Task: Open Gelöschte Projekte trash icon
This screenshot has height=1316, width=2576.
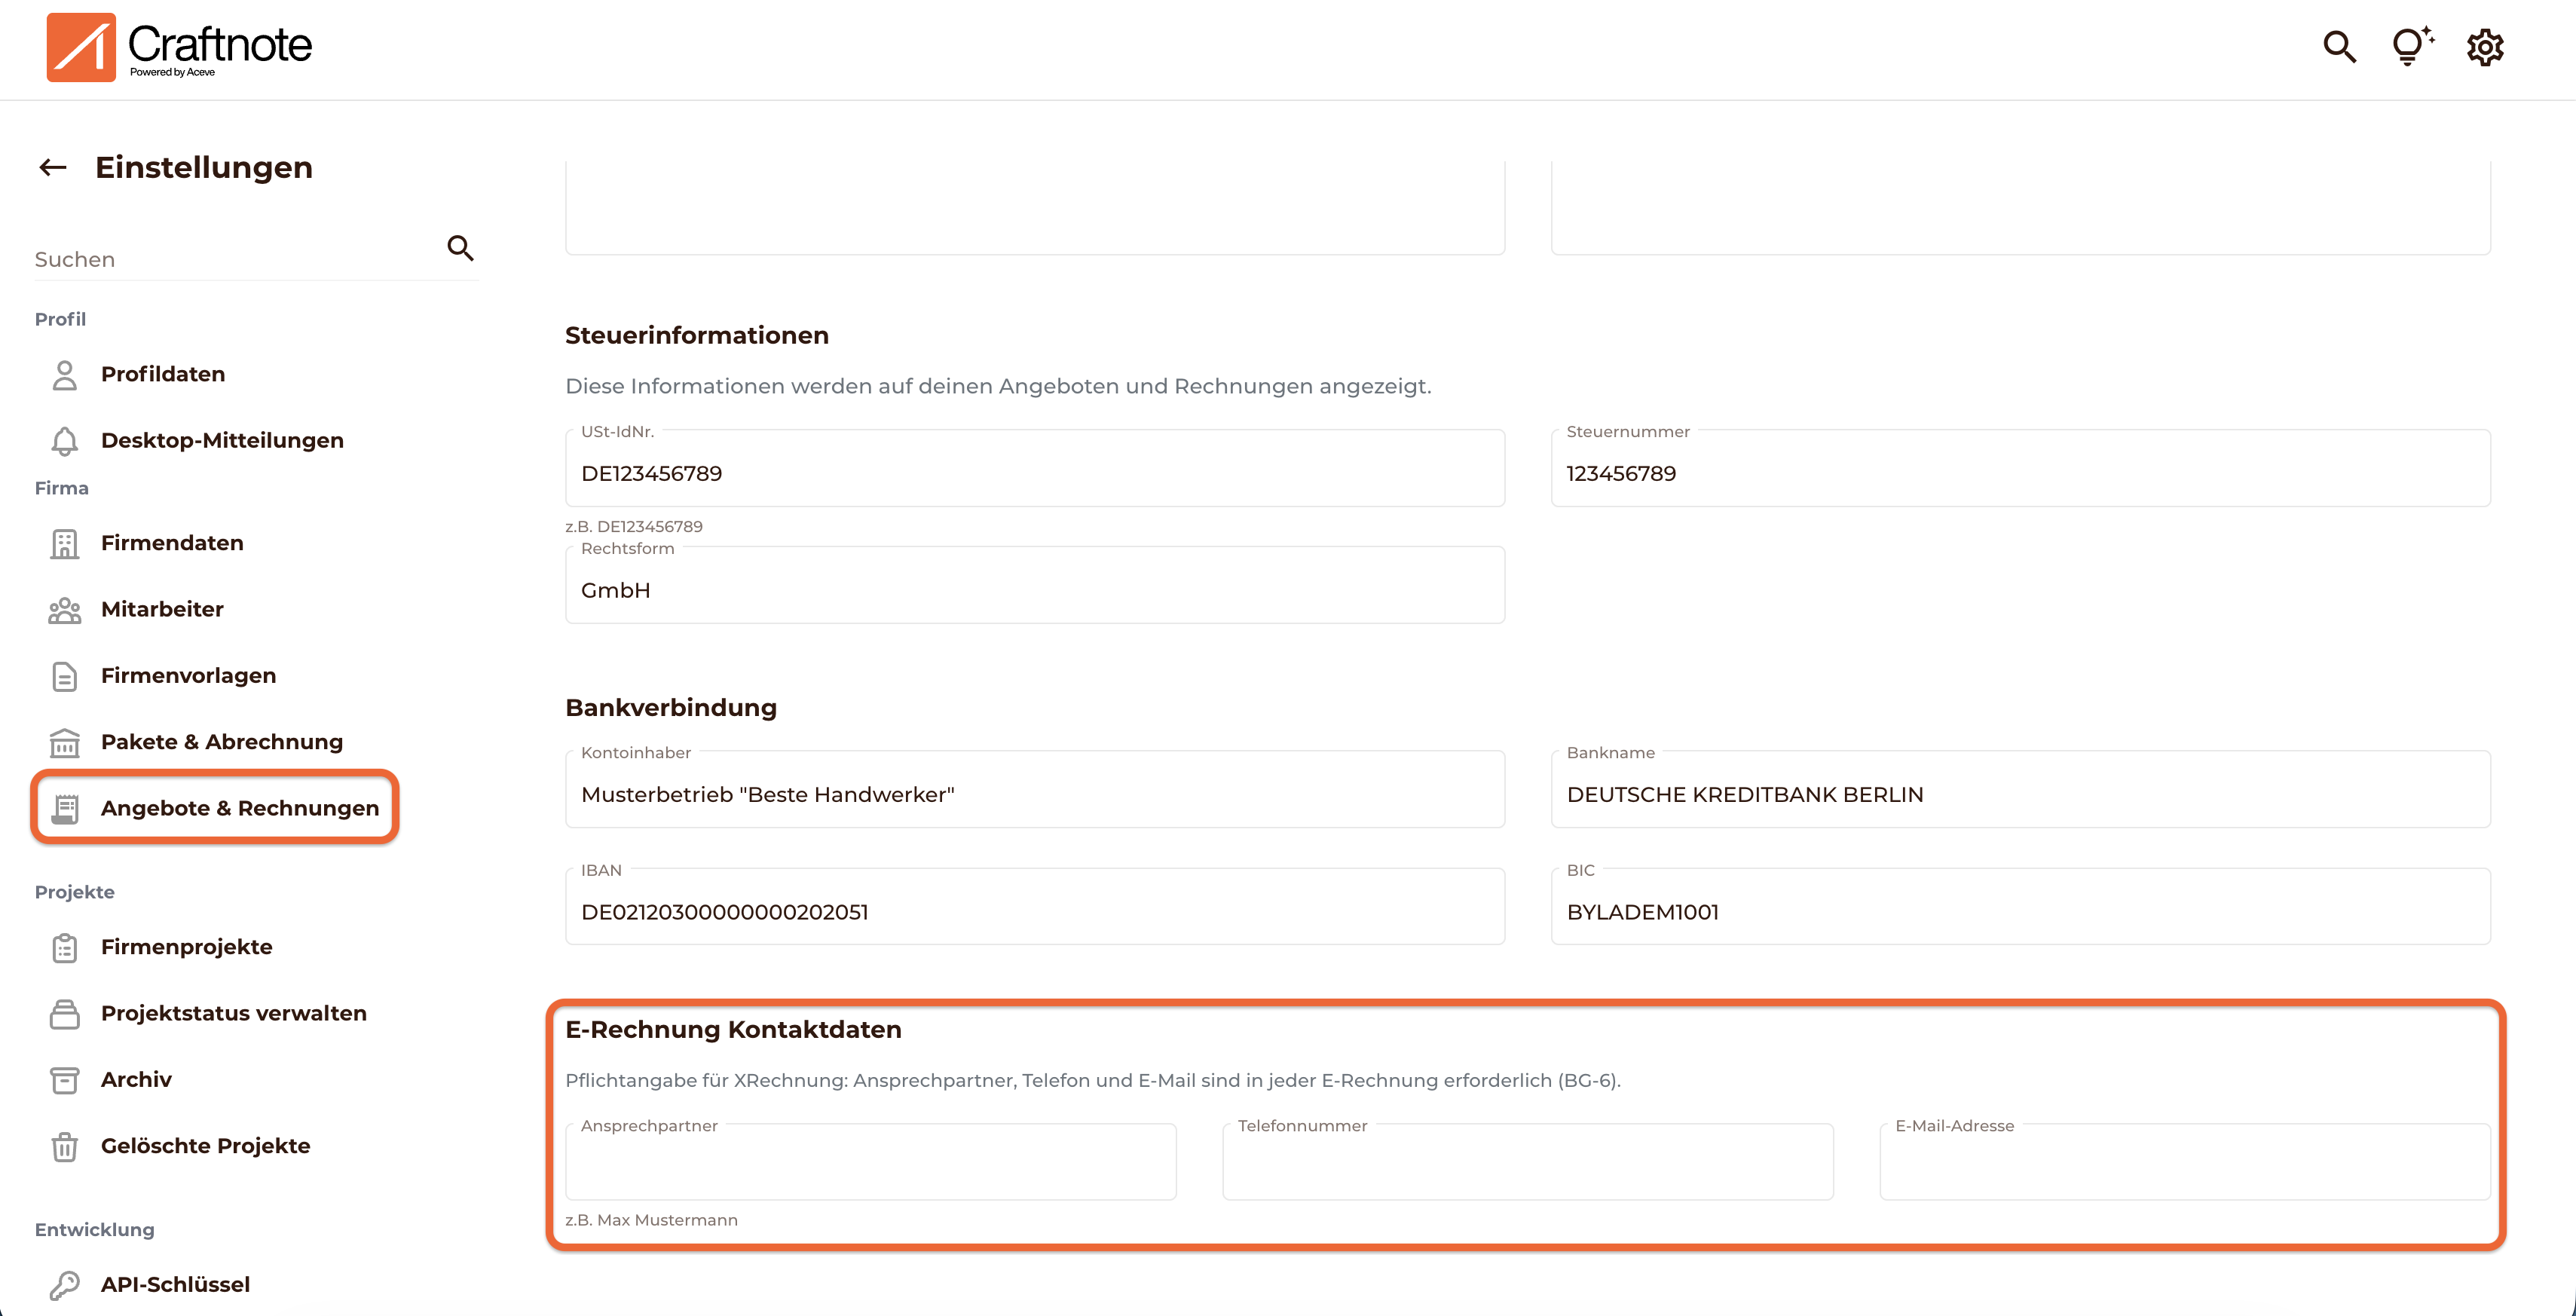Action: coord(65,1146)
